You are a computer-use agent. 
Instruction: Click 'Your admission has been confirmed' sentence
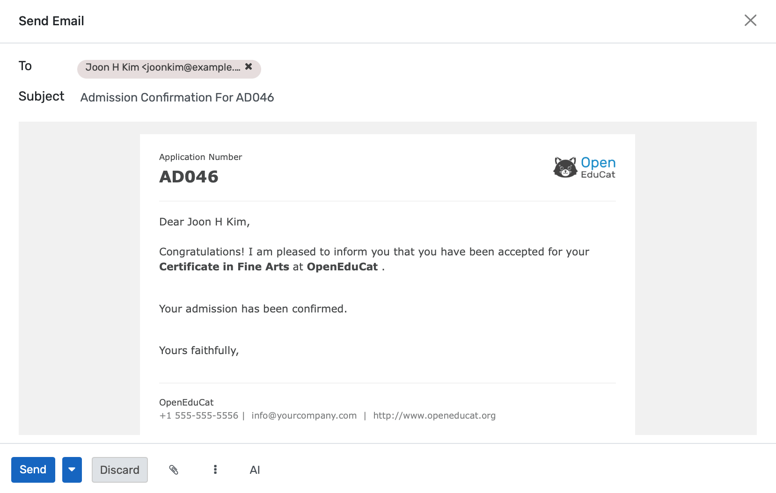click(x=253, y=309)
